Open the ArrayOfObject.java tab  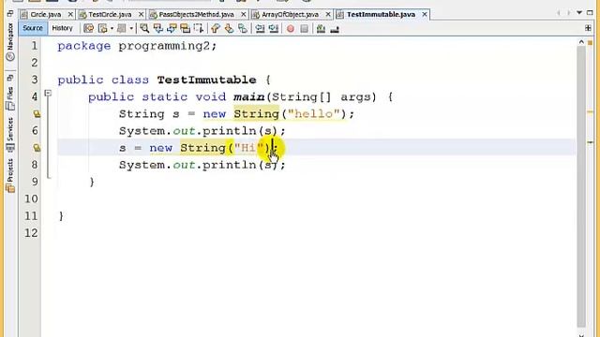290,15
